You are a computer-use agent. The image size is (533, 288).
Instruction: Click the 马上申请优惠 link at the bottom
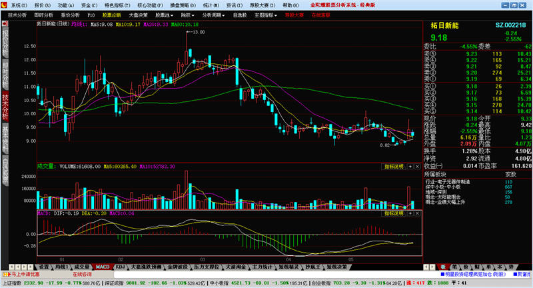click(x=25, y=273)
